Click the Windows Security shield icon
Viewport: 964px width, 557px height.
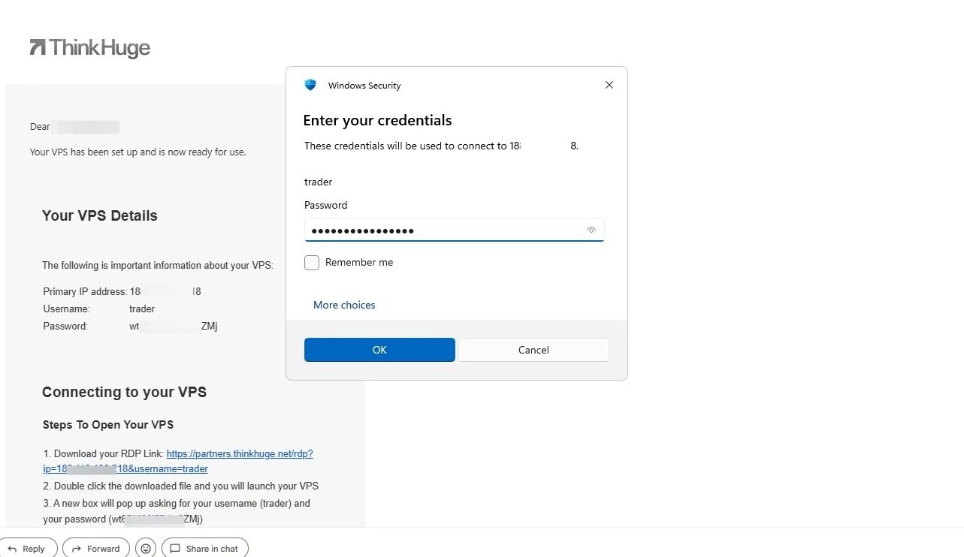click(310, 85)
